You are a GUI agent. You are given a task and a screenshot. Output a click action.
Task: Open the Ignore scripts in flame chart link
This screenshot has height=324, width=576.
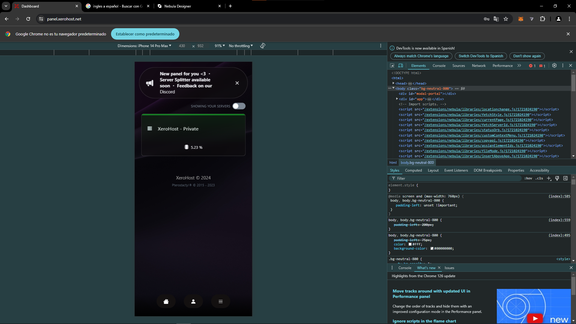(424, 321)
